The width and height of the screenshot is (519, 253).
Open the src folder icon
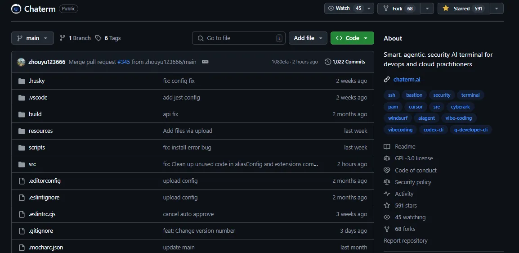[x=22, y=164]
